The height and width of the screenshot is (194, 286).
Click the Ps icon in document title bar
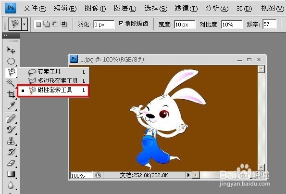pyautogui.click(x=74, y=59)
